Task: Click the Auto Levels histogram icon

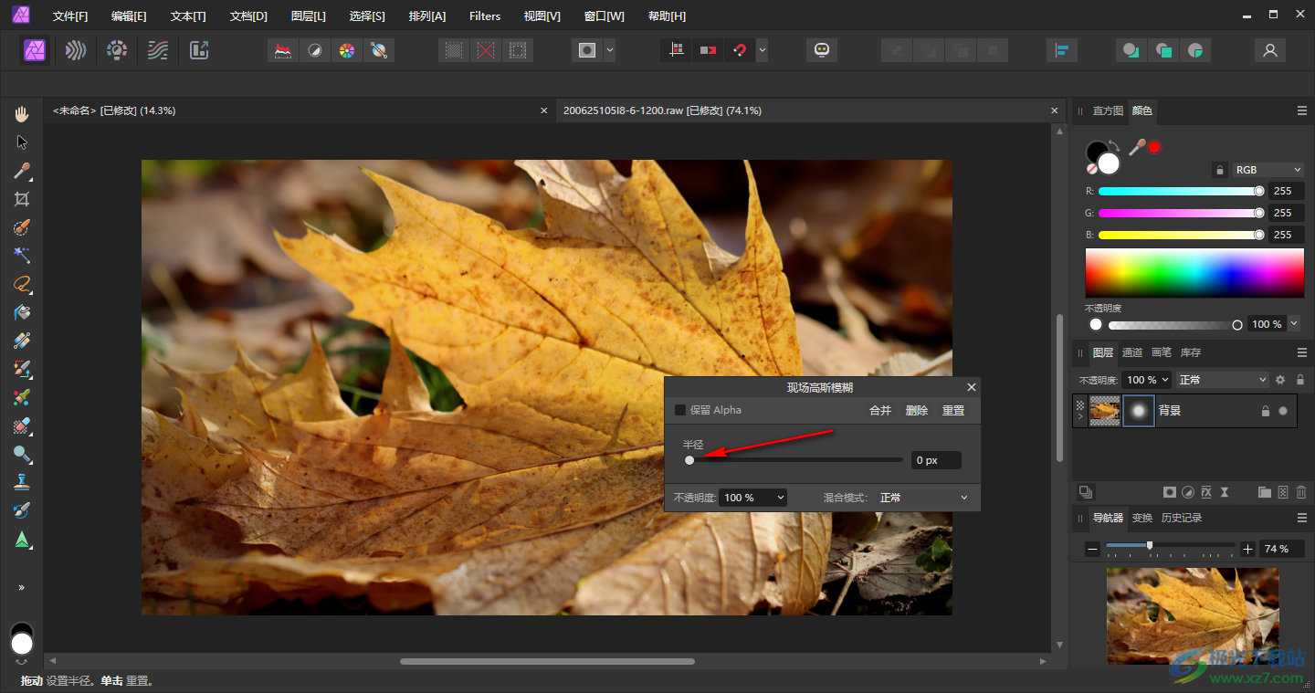Action: point(283,51)
